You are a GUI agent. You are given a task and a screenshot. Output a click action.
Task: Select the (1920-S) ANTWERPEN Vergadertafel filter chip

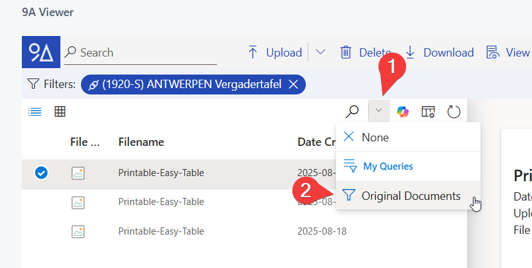pos(185,84)
